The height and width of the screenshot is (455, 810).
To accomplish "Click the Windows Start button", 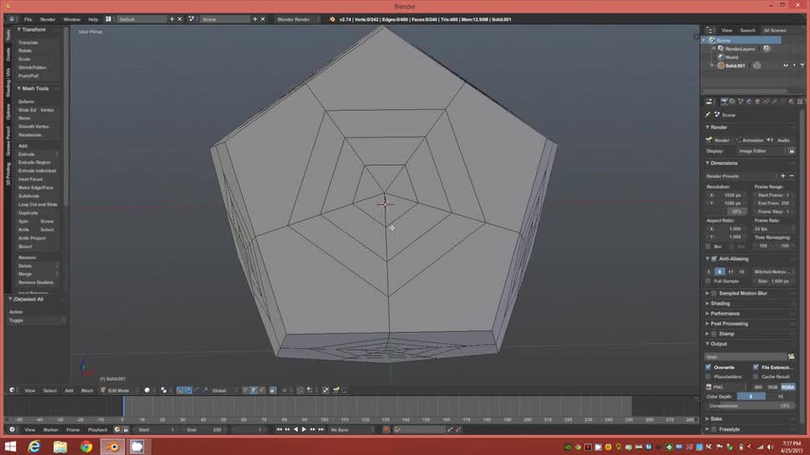I will click(10, 446).
